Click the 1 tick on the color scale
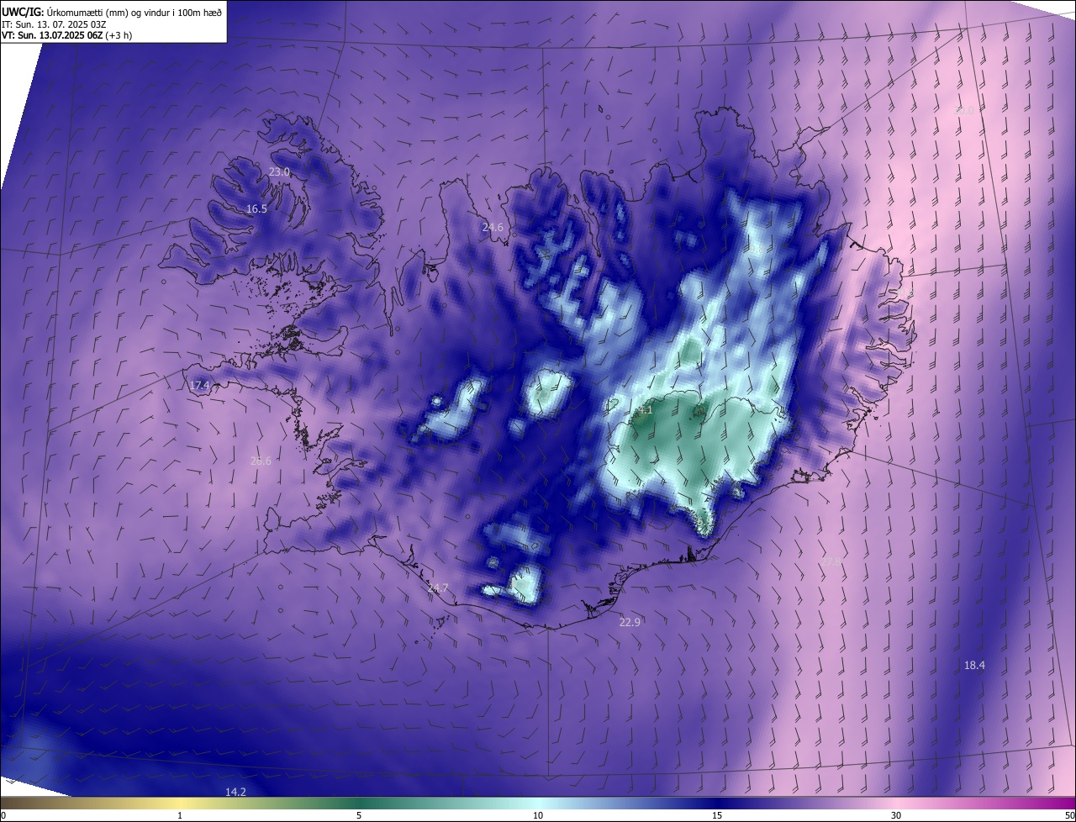1076x822 pixels. click(x=180, y=815)
